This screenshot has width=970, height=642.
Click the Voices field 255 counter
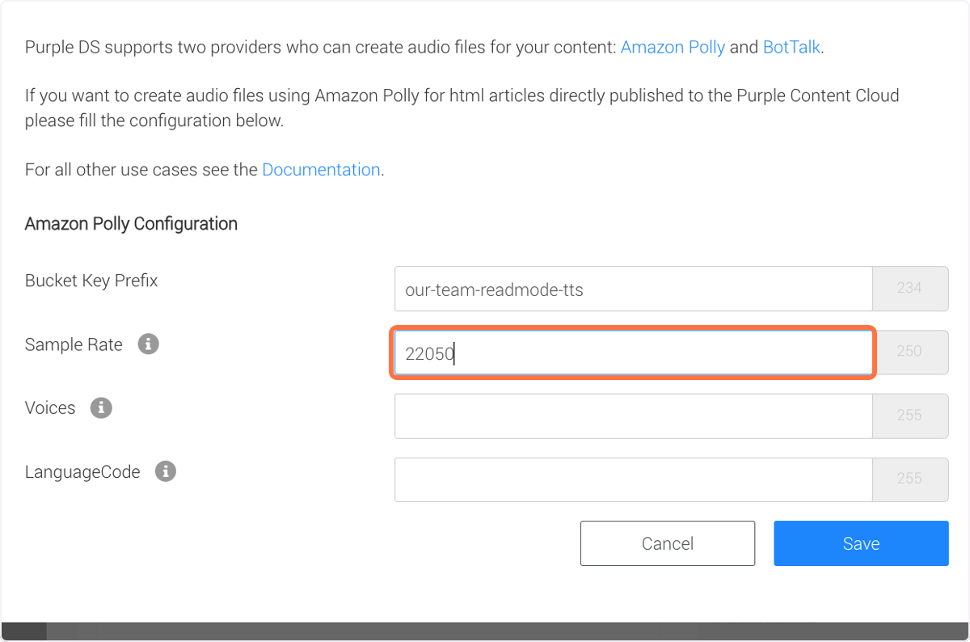[x=910, y=416]
